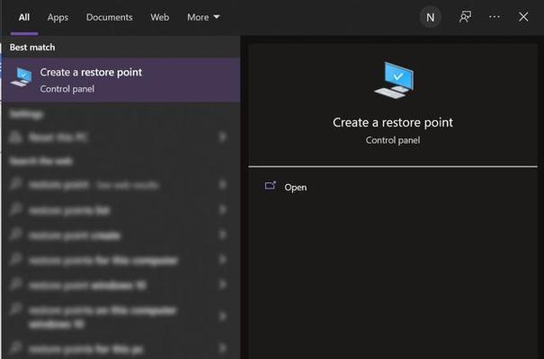Expand the More filter dropdown

(x=203, y=17)
